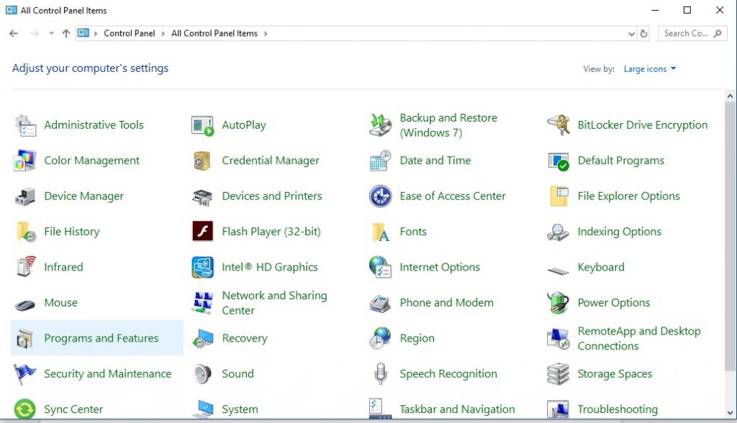Click the Network and Sharing Center icon

tap(203, 303)
